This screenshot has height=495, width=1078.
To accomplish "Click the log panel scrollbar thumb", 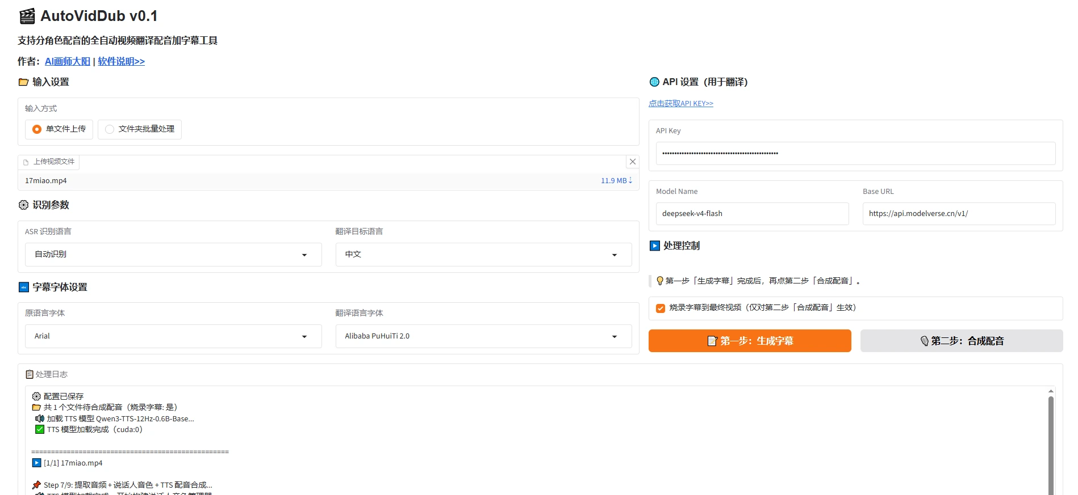I will coord(1051,445).
